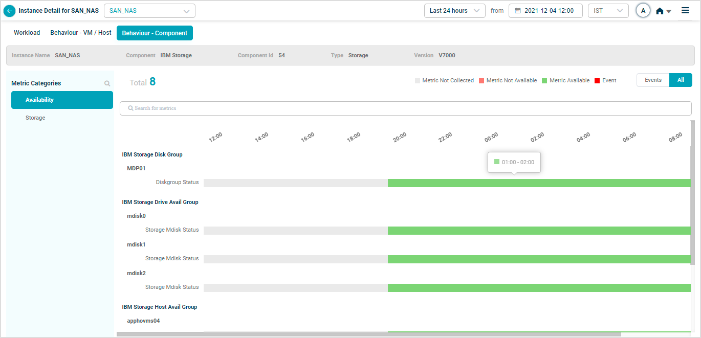Click the calendar icon in date field
The image size is (701, 338).
click(x=517, y=11)
